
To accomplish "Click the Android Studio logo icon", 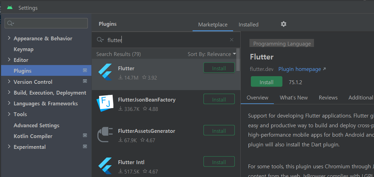I will (x=10, y=8).
